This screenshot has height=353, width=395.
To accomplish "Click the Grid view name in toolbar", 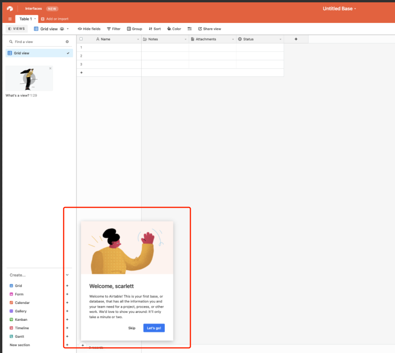I will 49,29.
